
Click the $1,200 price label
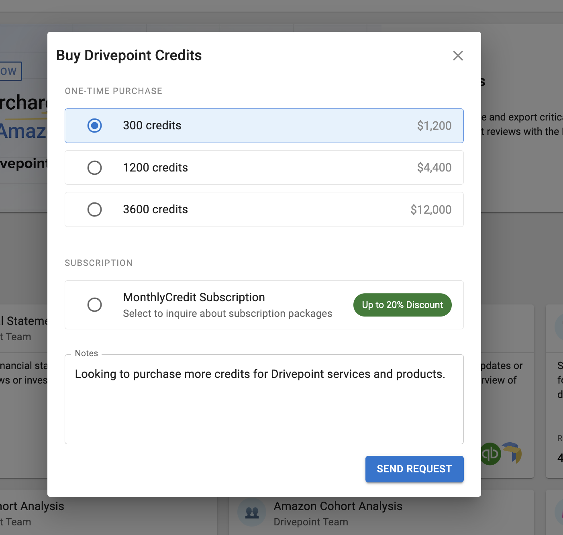tap(434, 126)
